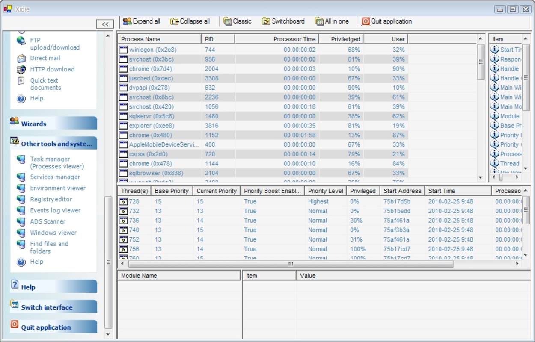Click the Find files and folders icon
The image size is (535, 342).
click(x=21, y=244)
